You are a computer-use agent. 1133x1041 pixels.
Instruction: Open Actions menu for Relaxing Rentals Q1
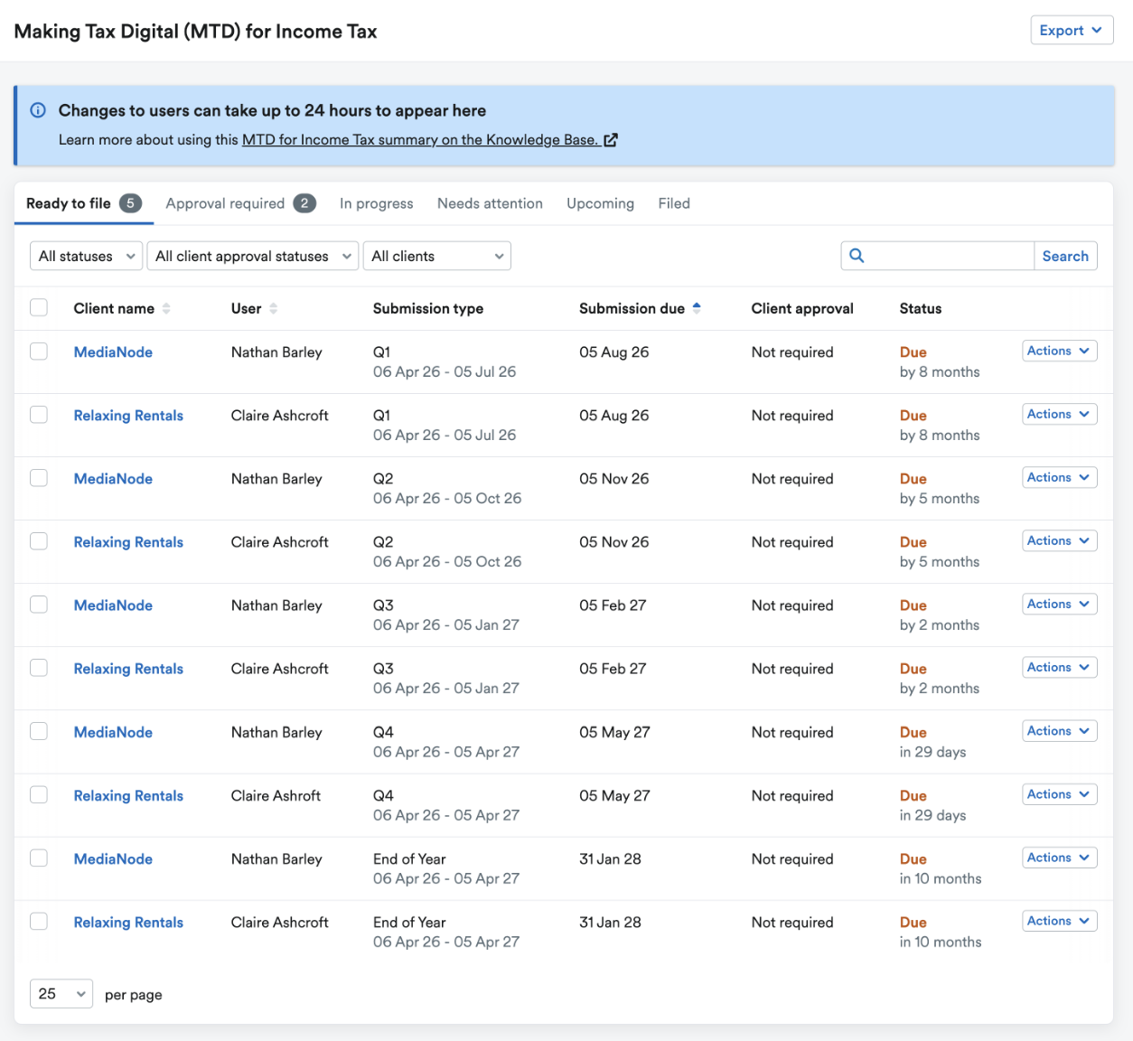click(1060, 414)
